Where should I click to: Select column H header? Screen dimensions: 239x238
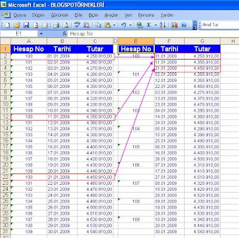point(229,41)
